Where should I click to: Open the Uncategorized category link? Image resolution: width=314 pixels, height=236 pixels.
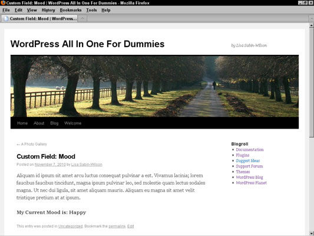(71, 226)
